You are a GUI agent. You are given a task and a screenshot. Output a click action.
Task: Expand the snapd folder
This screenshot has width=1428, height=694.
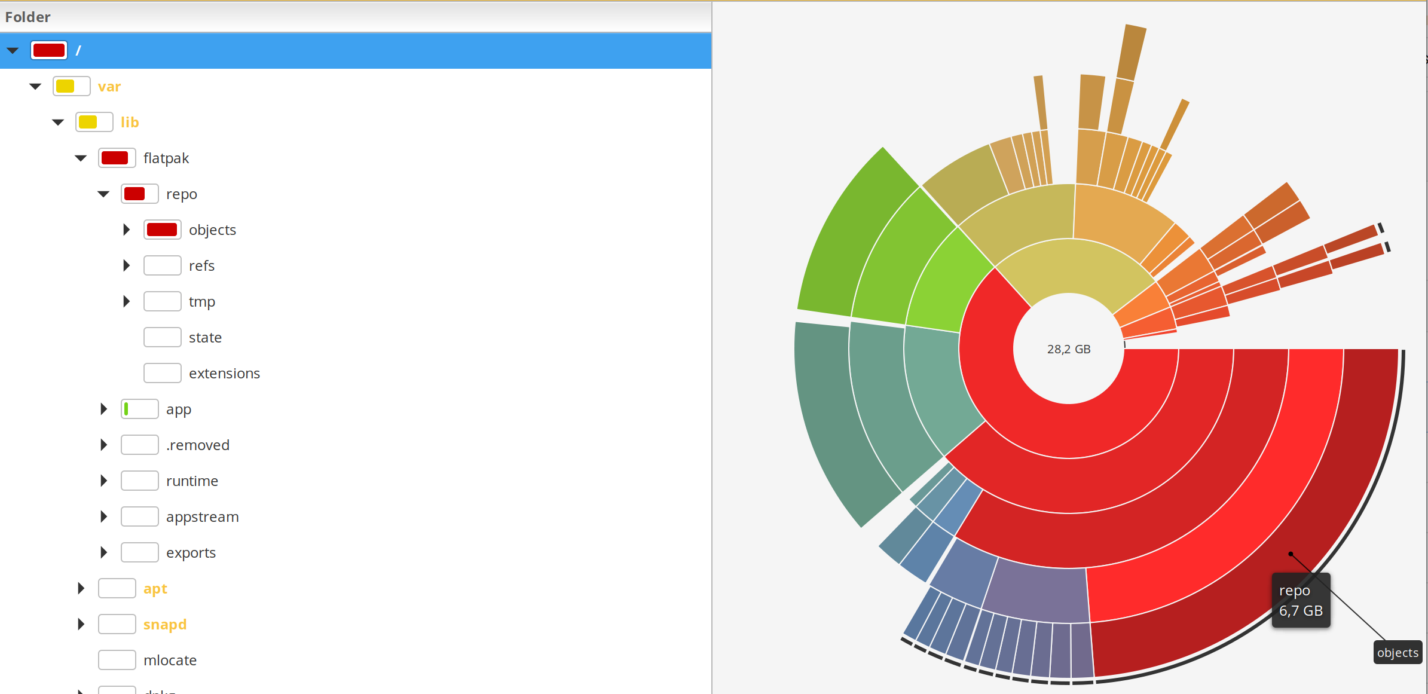point(81,624)
